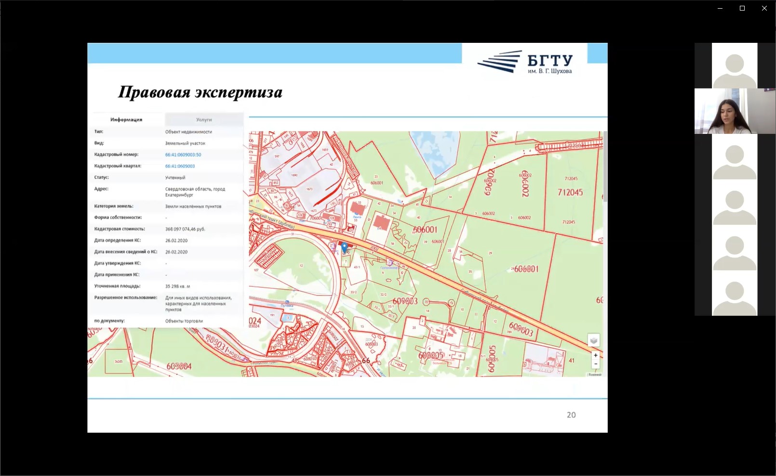The image size is (776, 476).
Task: Select the first participant avatar tile
Action: tap(735, 65)
